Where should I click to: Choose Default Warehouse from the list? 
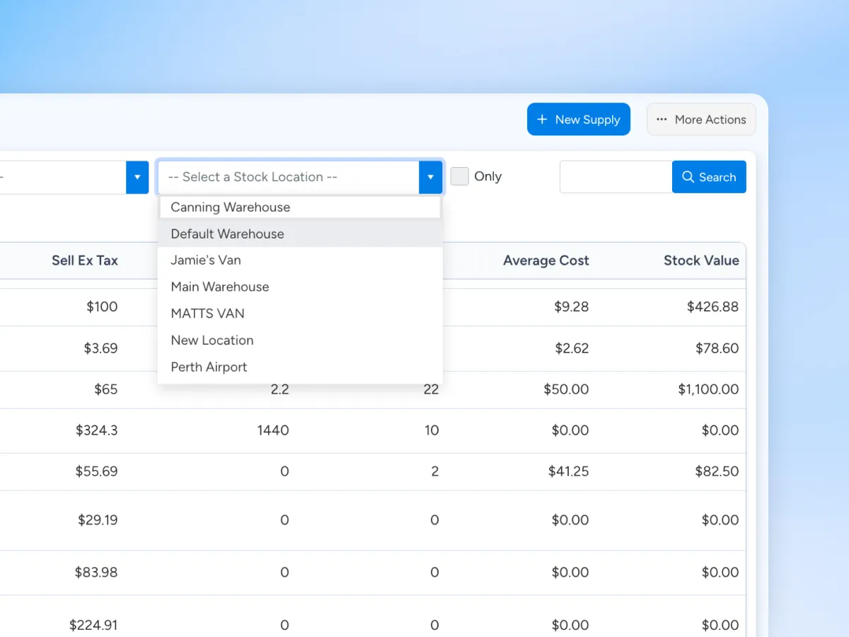tap(300, 234)
